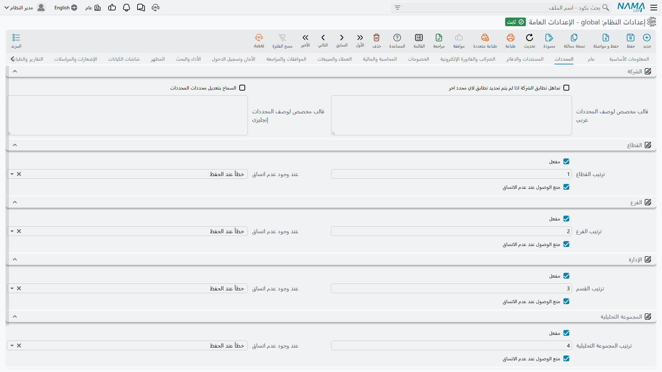Screen dimensions: 662x372
Task: Click the حفظ و مواصله (Save and continue) icon
Action: click(606, 38)
